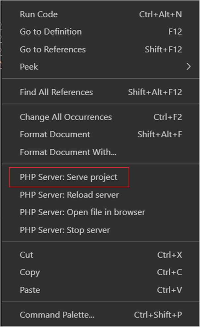
Task: Click the red-highlighted Serve project entry
Action: pos(68,177)
